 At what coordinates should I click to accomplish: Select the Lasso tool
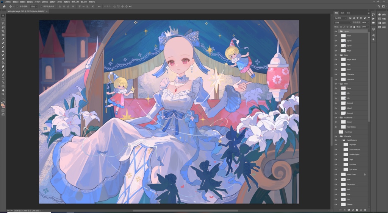[x=3, y=23]
